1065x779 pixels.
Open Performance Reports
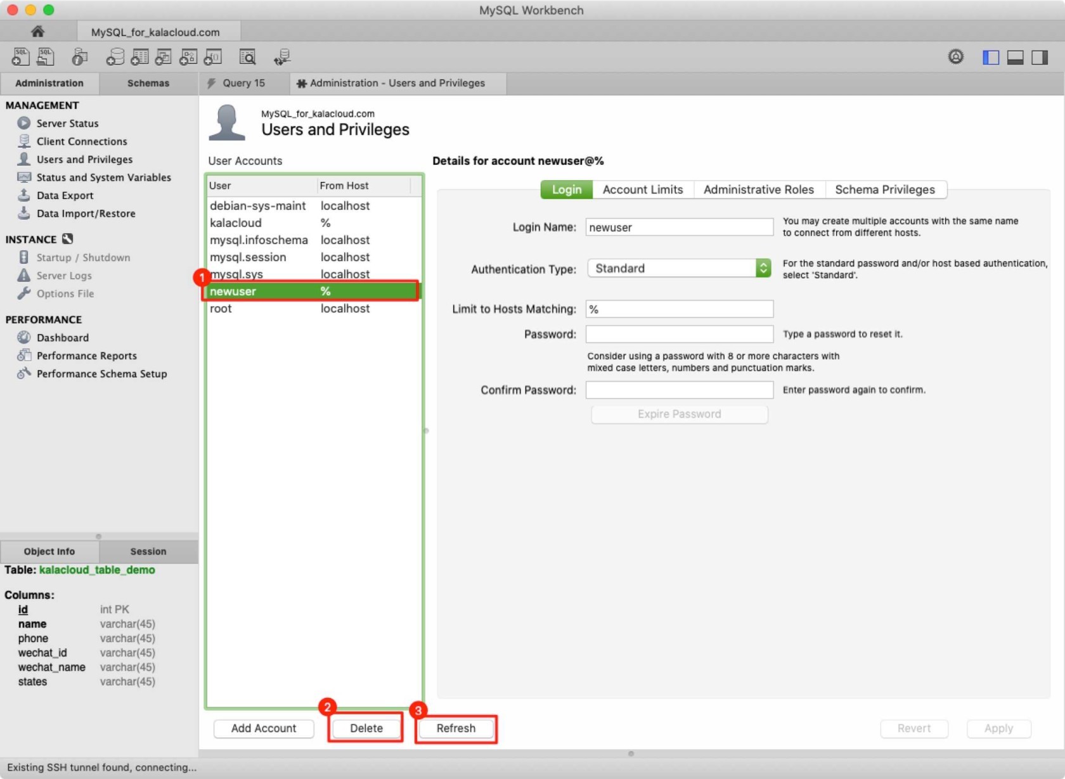(86, 356)
